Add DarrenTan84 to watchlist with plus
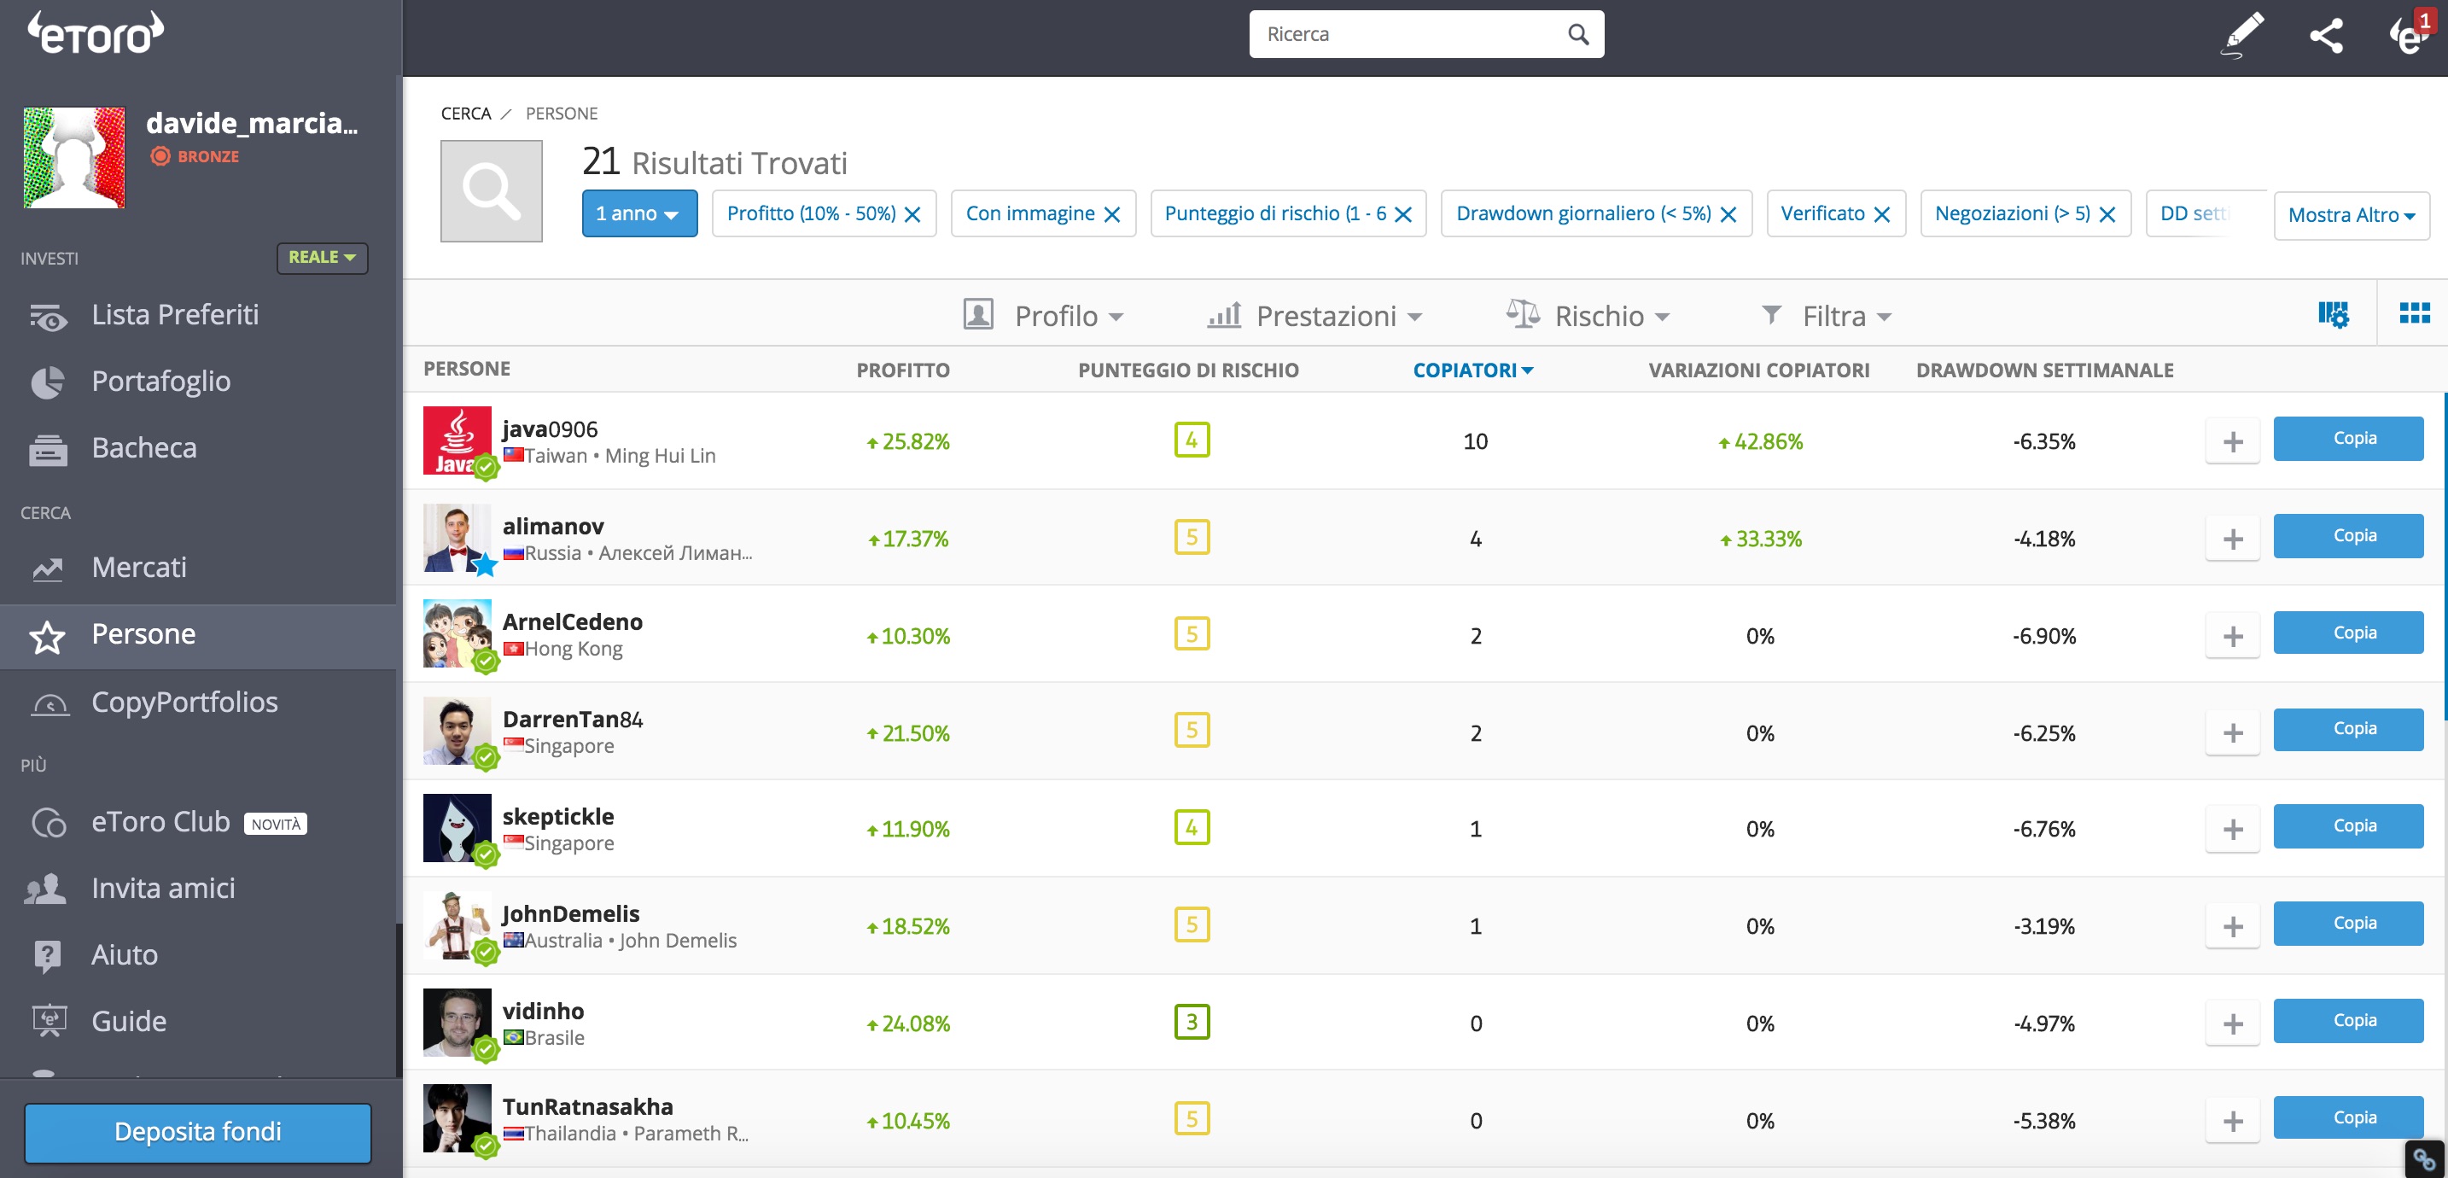2448x1178 pixels. click(x=2232, y=733)
